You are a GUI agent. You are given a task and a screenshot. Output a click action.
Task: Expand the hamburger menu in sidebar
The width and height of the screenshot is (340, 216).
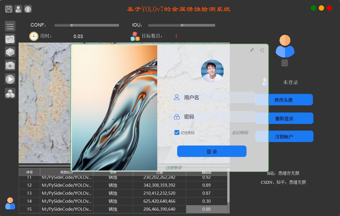(x=10, y=26)
